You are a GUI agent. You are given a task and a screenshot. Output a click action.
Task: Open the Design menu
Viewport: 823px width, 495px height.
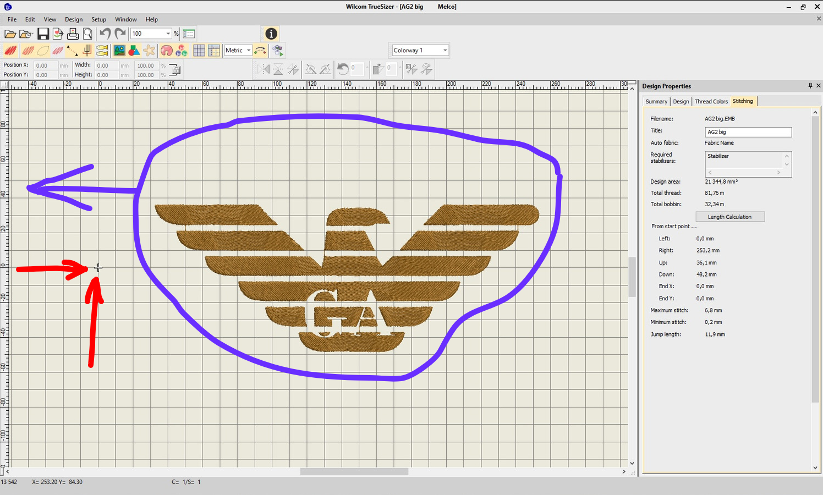coord(74,19)
